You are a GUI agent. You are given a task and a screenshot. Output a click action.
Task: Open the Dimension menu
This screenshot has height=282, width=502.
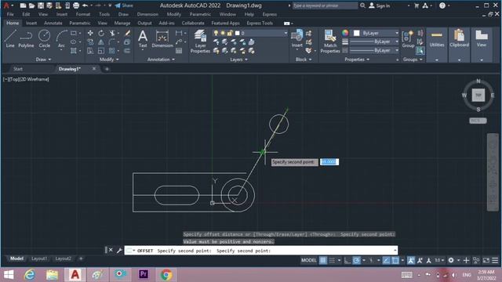coord(147,14)
